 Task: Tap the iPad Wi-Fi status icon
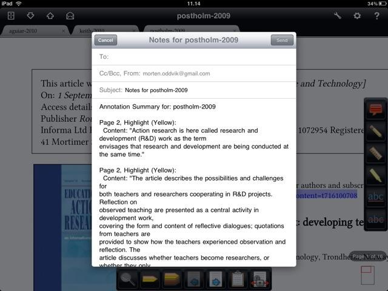click(x=19, y=4)
